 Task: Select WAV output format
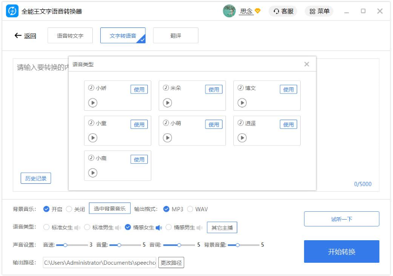pyautogui.click(x=190, y=209)
